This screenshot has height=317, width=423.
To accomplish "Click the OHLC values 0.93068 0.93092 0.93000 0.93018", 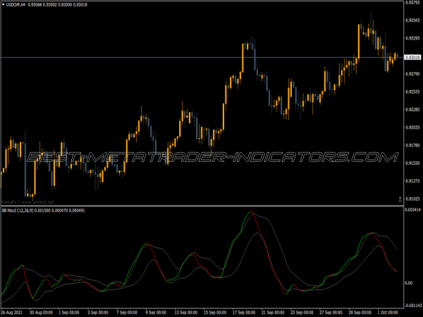I will point(58,5).
